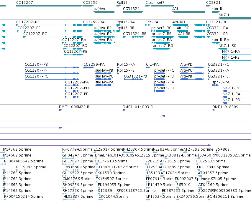This screenshot has width=251, height=201.
Task: Select EST EC29017.5prime label
Action: pyautogui.click(x=108, y=149)
